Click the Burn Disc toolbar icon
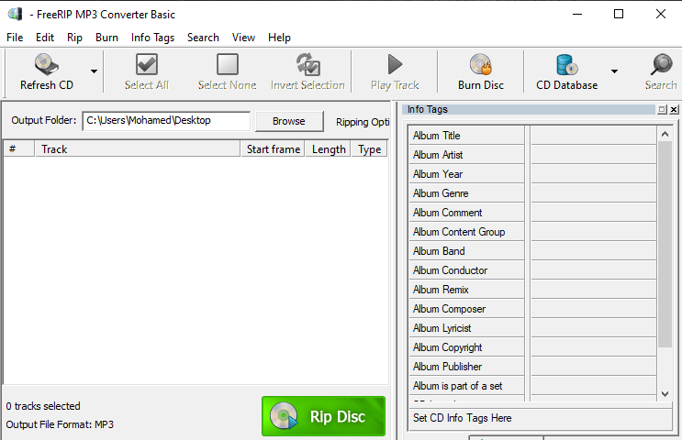The height and width of the screenshot is (440, 682). click(x=481, y=64)
